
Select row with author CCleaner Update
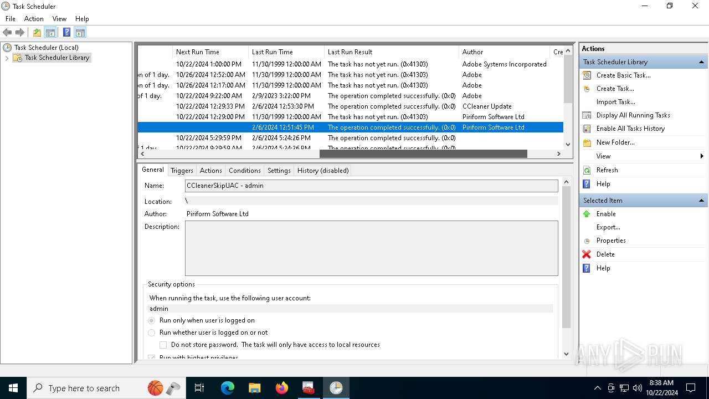pyautogui.click(x=350, y=106)
